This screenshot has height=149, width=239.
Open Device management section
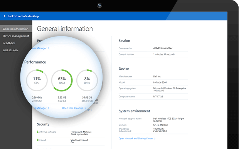click(16, 36)
